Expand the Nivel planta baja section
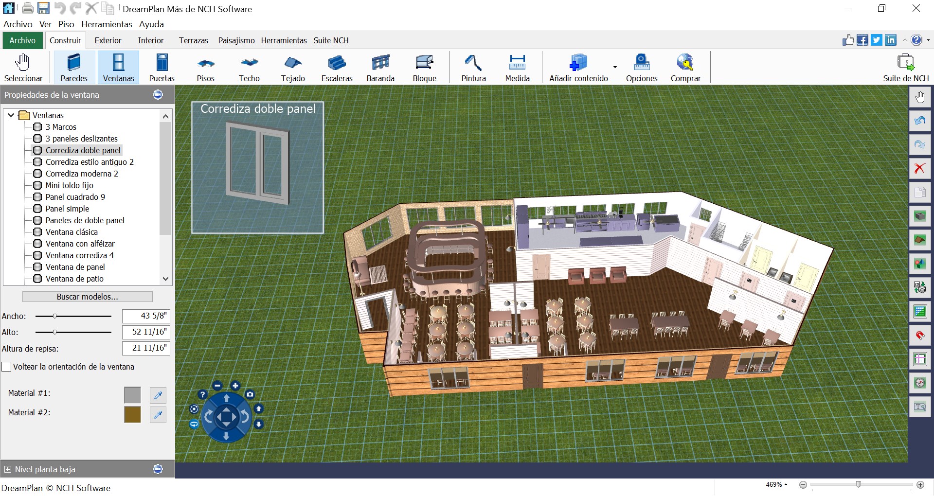934x496 pixels. pos(8,469)
